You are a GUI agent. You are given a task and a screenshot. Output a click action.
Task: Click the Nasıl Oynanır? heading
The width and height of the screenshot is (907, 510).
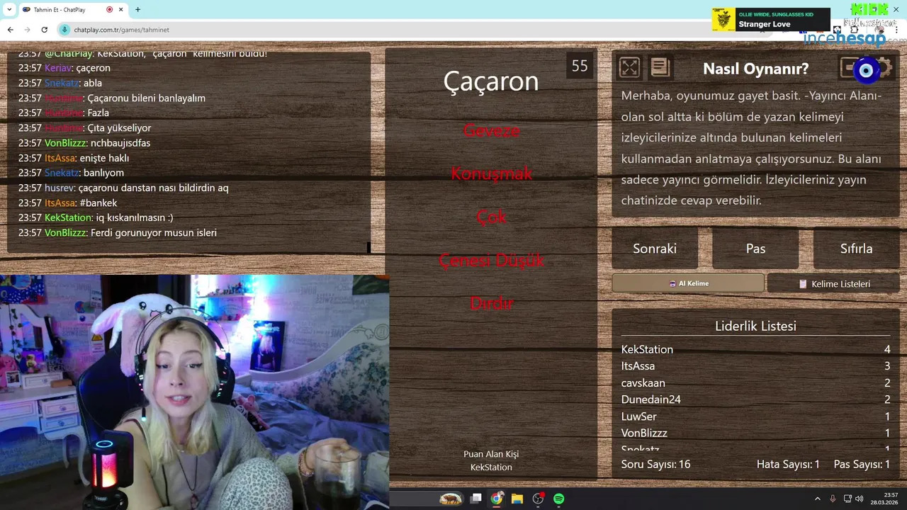(x=755, y=69)
